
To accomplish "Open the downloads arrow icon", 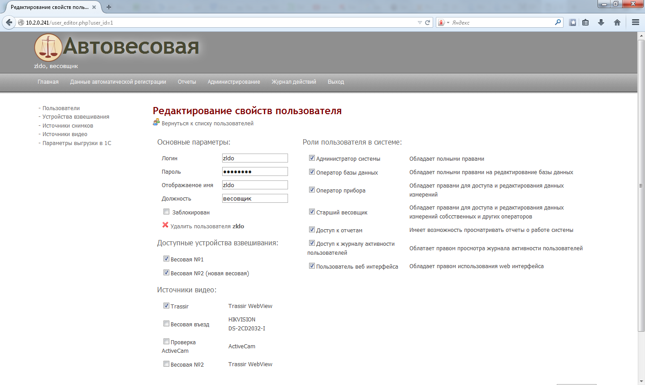I will [x=601, y=22].
